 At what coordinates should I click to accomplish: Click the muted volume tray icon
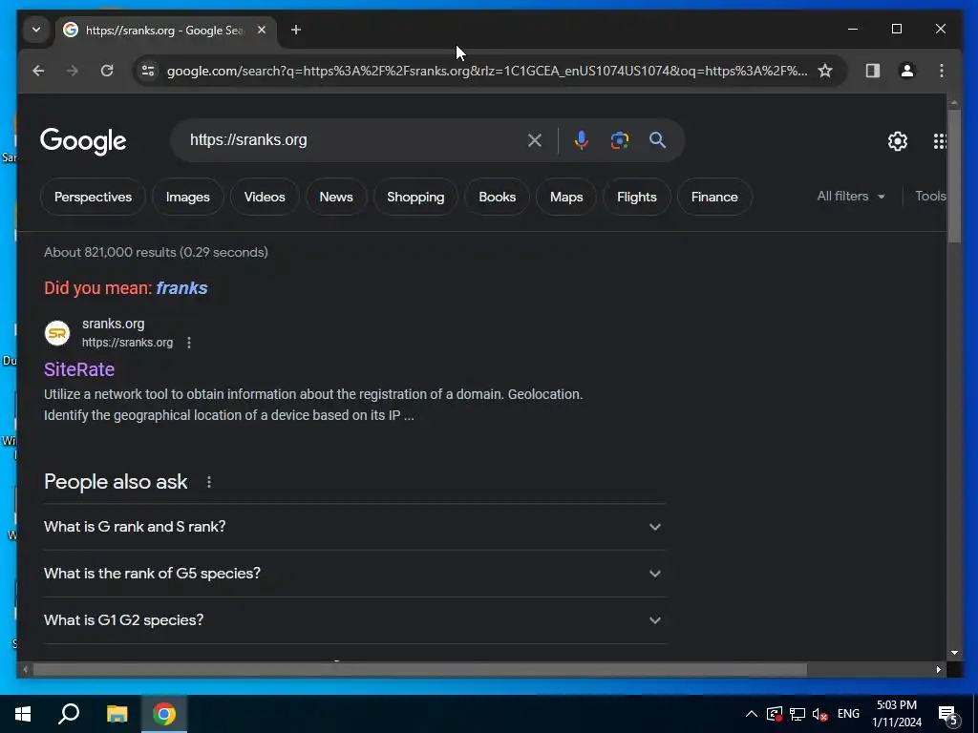click(819, 714)
